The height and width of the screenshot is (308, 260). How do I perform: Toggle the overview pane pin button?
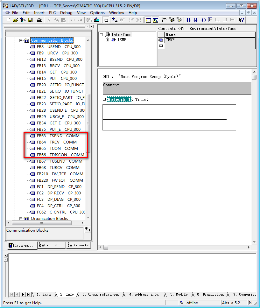(x=88, y=26)
